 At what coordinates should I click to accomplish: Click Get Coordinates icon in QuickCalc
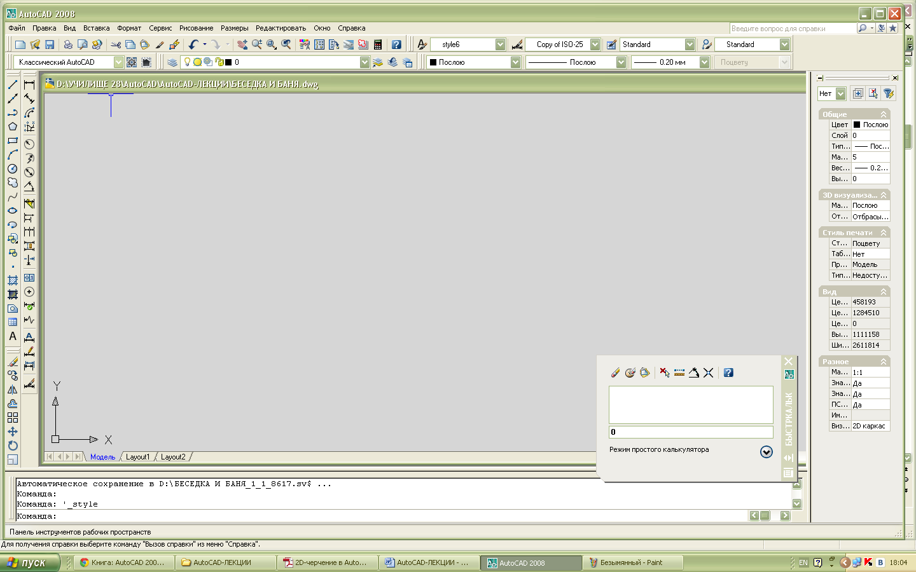click(664, 372)
